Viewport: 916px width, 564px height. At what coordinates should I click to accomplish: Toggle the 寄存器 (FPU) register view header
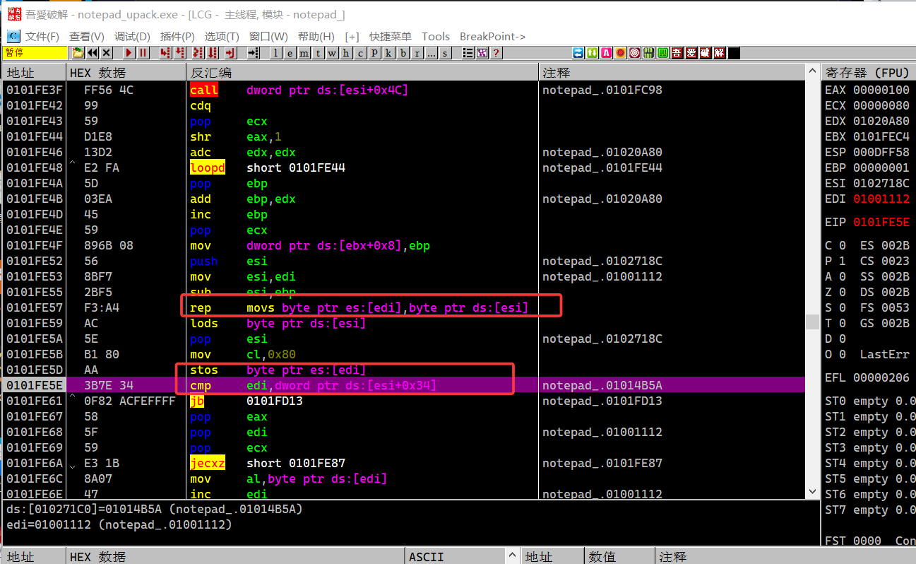(x=867, y=73)
